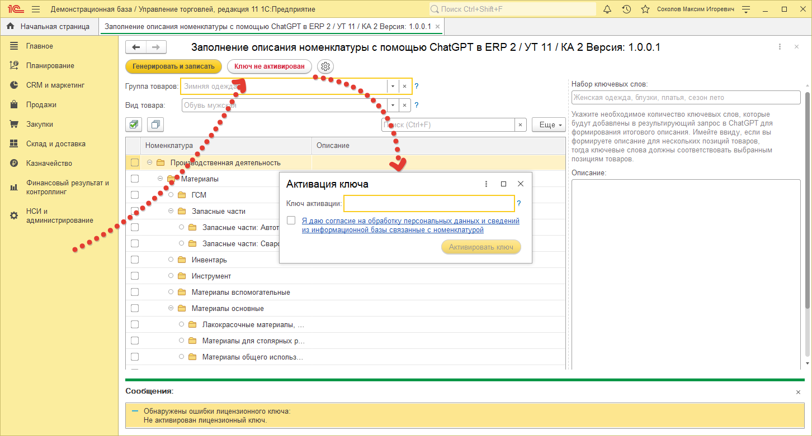
Task: Click the settings gear next to key status
Action: point(325,66)
